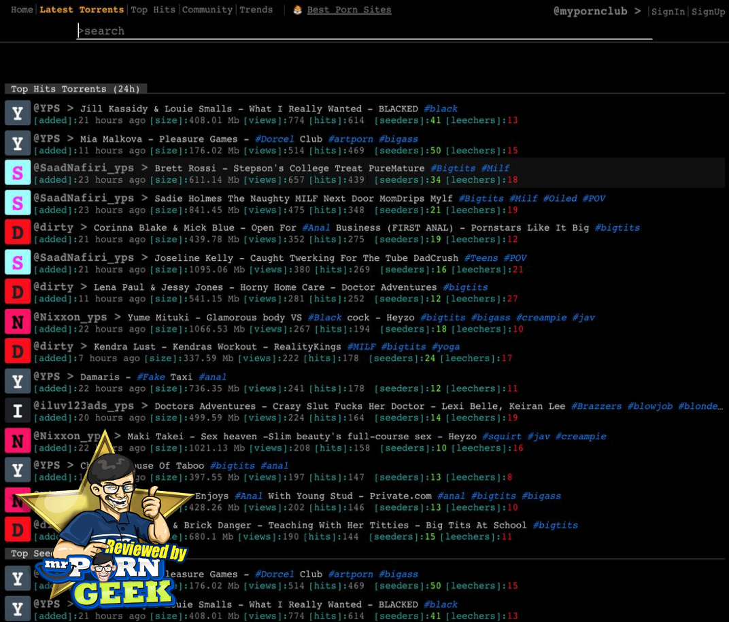Select the N avatar beside Yume Mituki torrent

pos(18,322)
